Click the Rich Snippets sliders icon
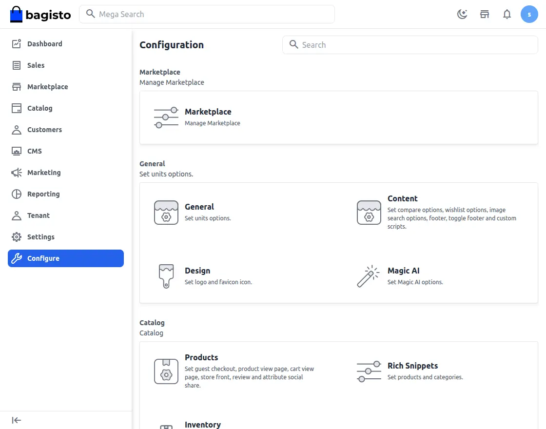546x429 pixels. (x=369, y=371)
